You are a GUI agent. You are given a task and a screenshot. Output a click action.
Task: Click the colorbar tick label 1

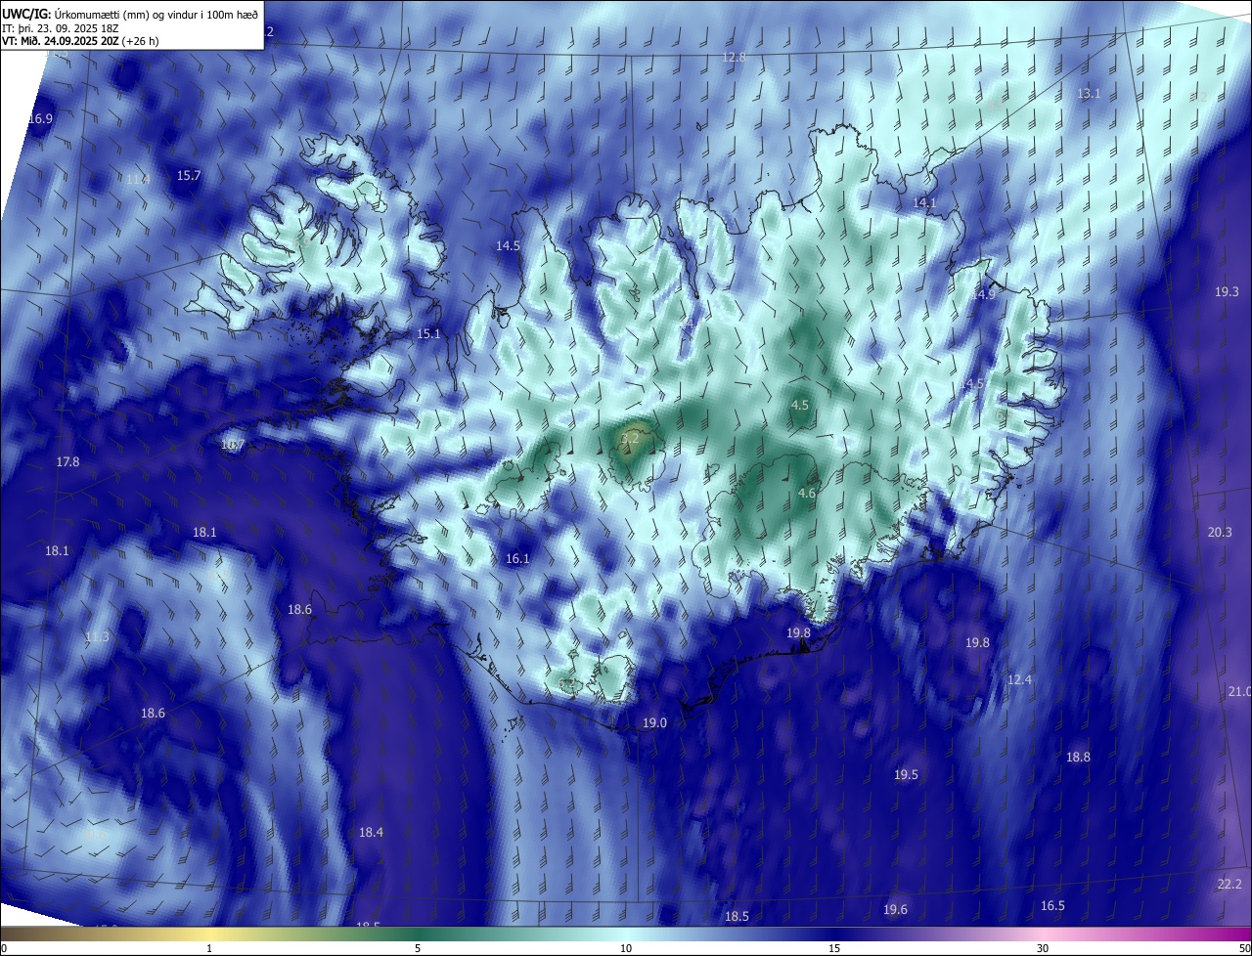pos(209,948)
